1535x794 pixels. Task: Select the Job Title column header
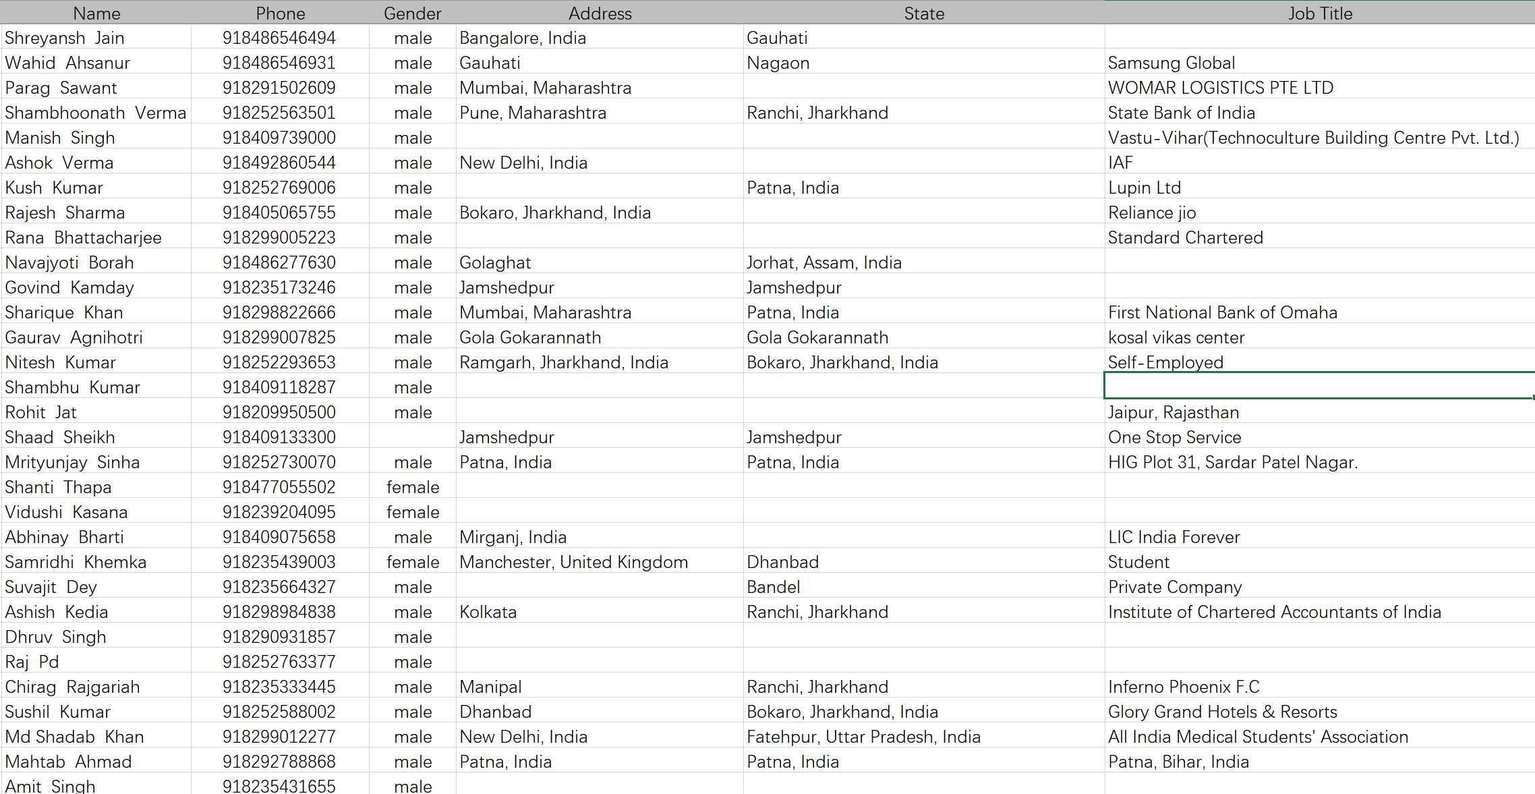click(1320, 13)
